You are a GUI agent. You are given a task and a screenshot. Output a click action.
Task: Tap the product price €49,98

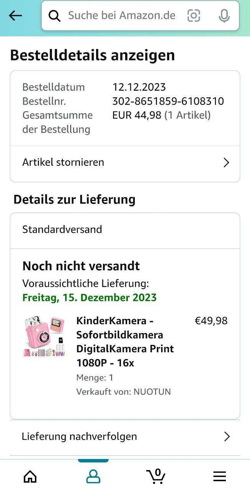211,321
